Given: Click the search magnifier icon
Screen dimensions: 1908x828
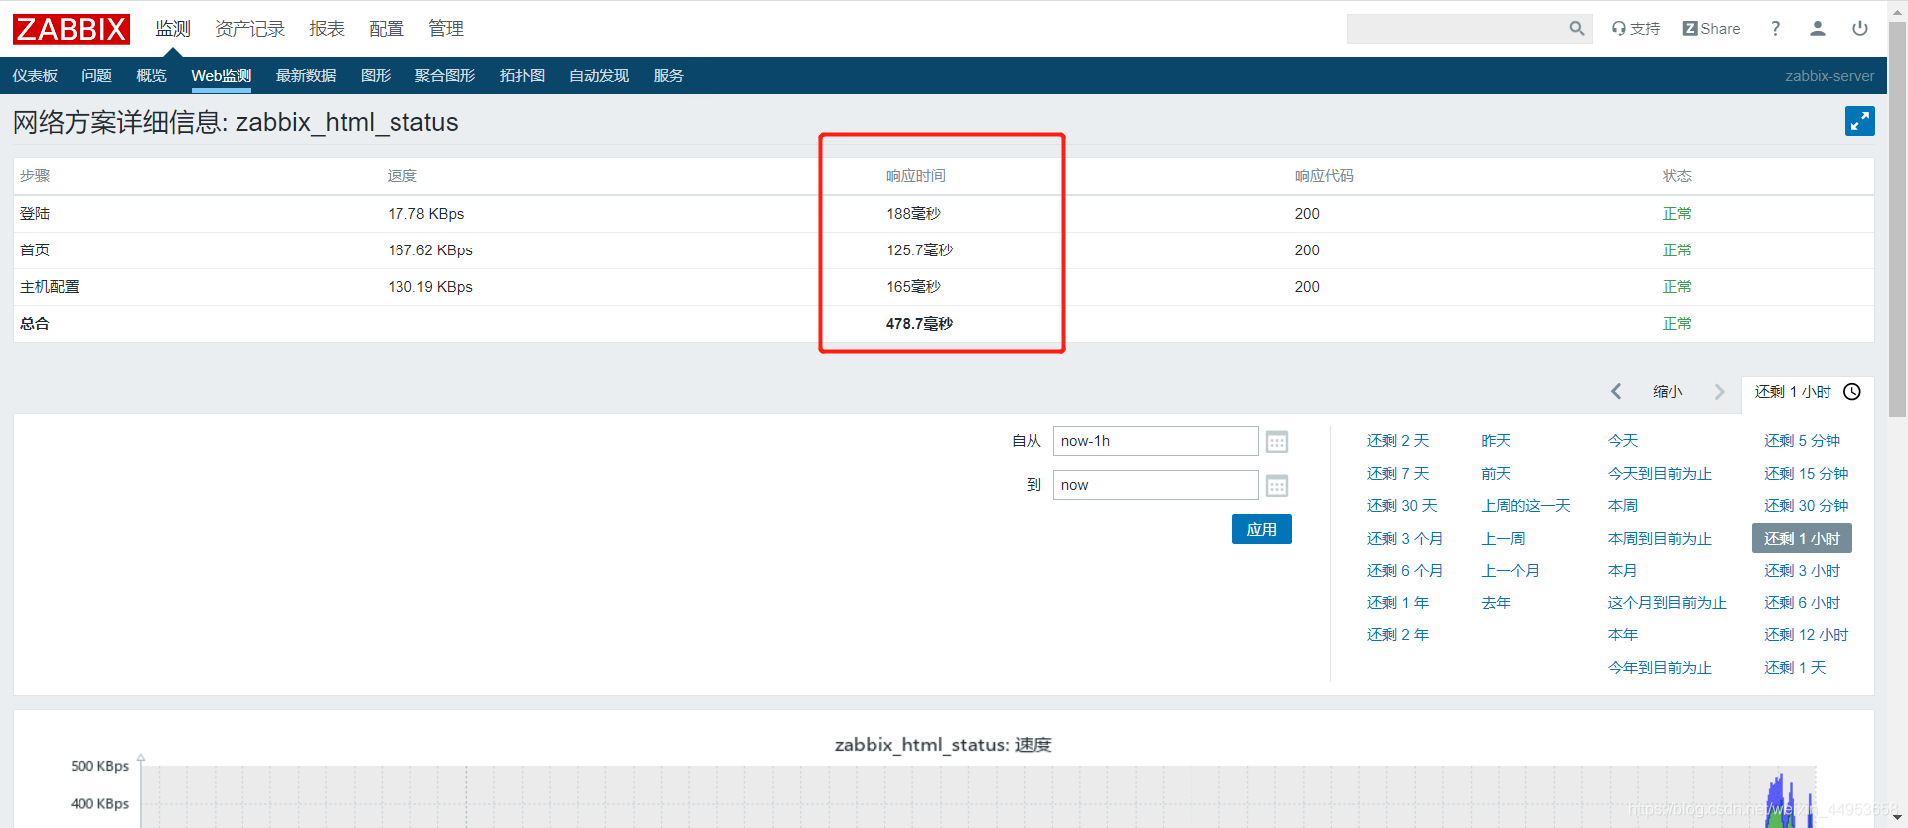Looking at the screenshot, I should pyautogui.click(x=1577, y=29).
